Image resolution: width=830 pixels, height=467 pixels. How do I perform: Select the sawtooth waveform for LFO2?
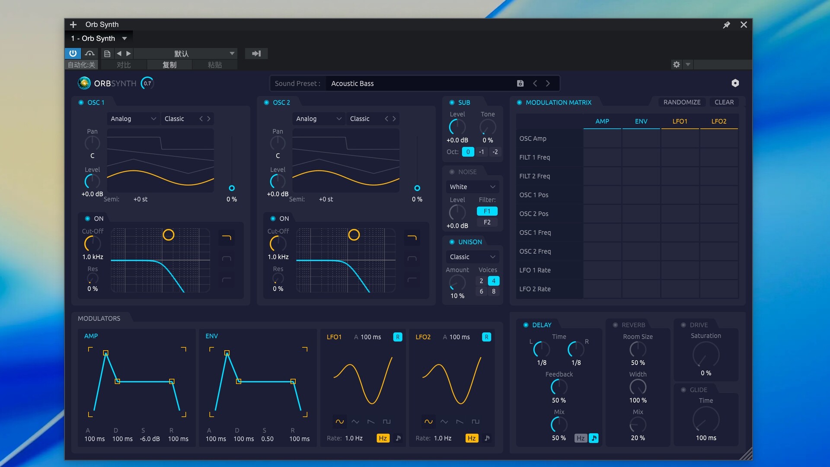pos(460,422)
